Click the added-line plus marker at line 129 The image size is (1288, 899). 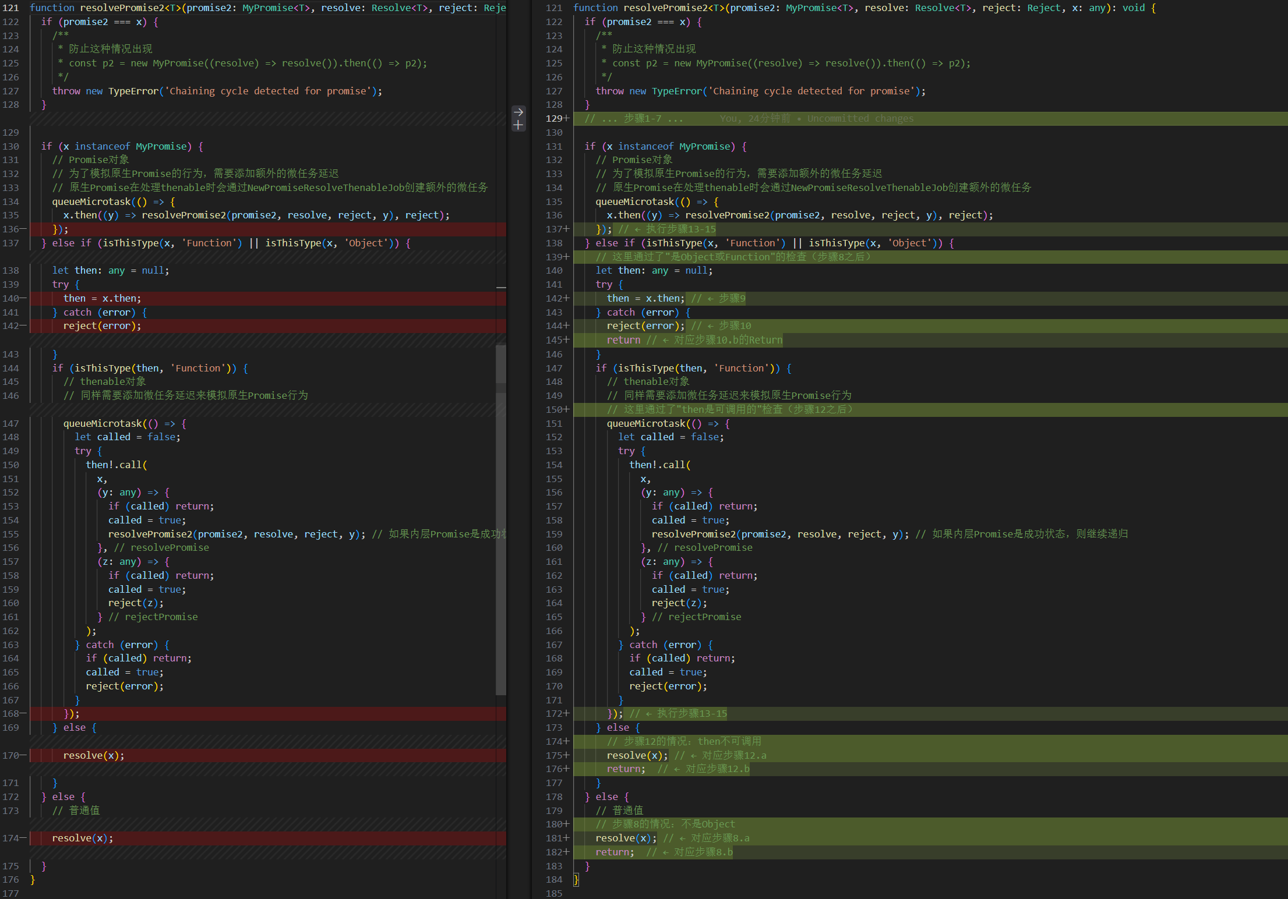(566, 118)
